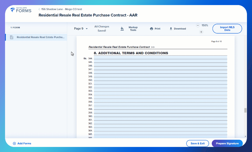Click the 150% zoom level text
Viewport: 252px width, 152px height.
tap(205, 25)
